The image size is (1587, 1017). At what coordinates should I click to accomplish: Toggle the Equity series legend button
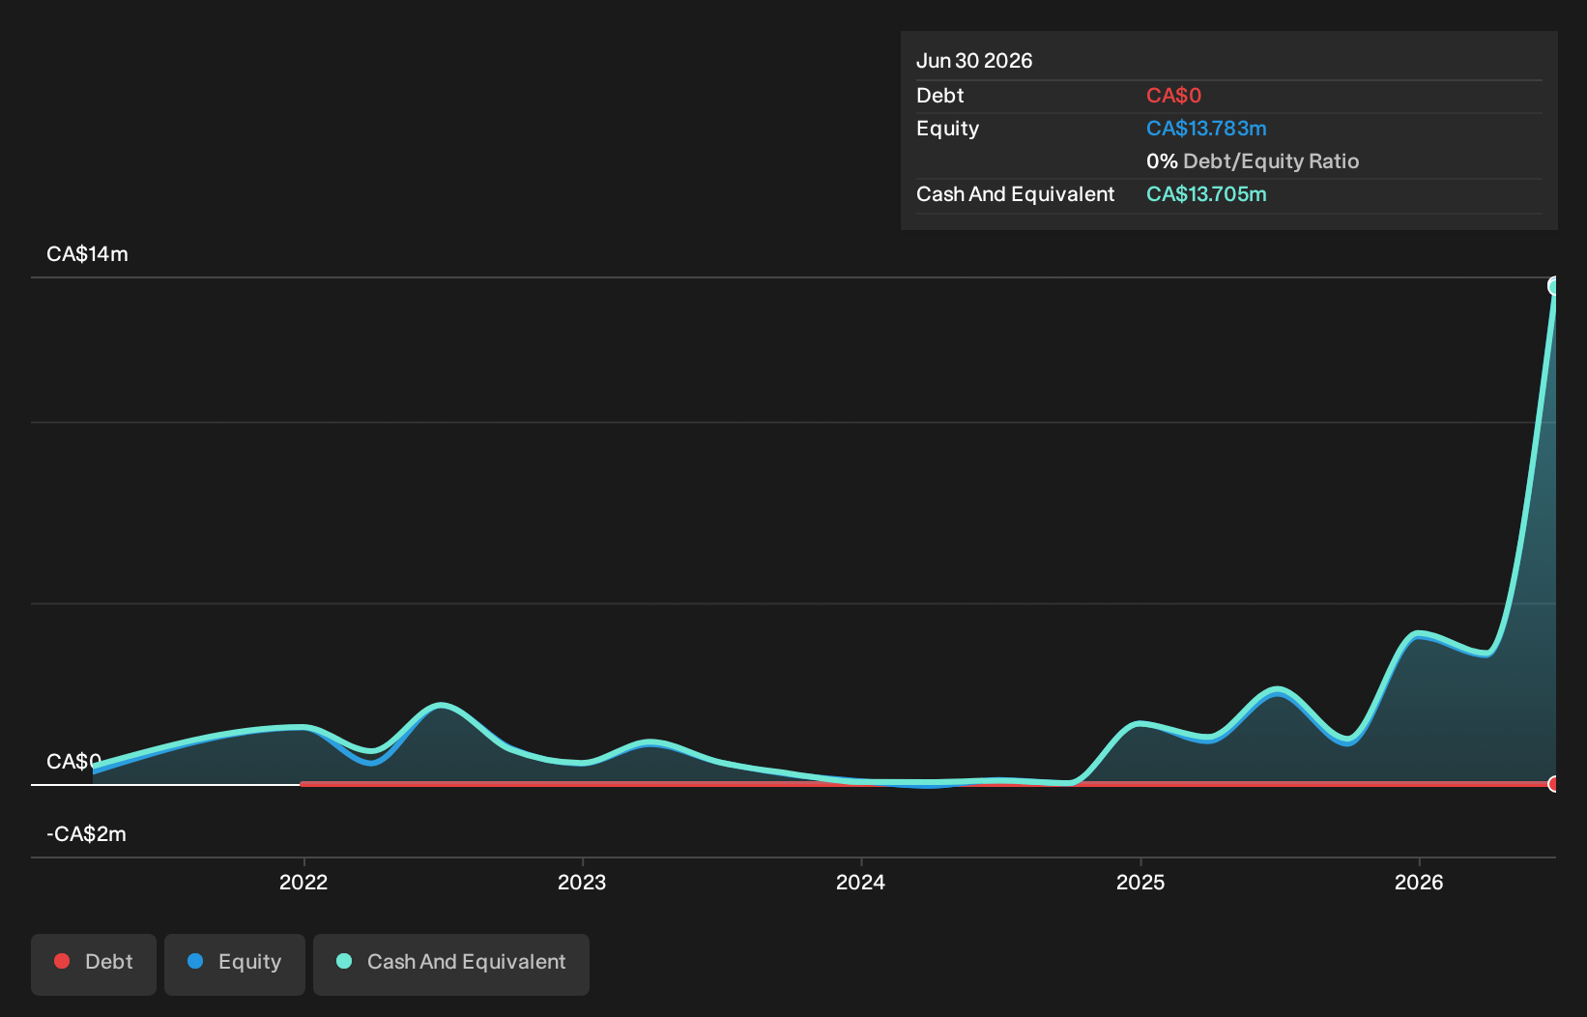tap(235, 964)
